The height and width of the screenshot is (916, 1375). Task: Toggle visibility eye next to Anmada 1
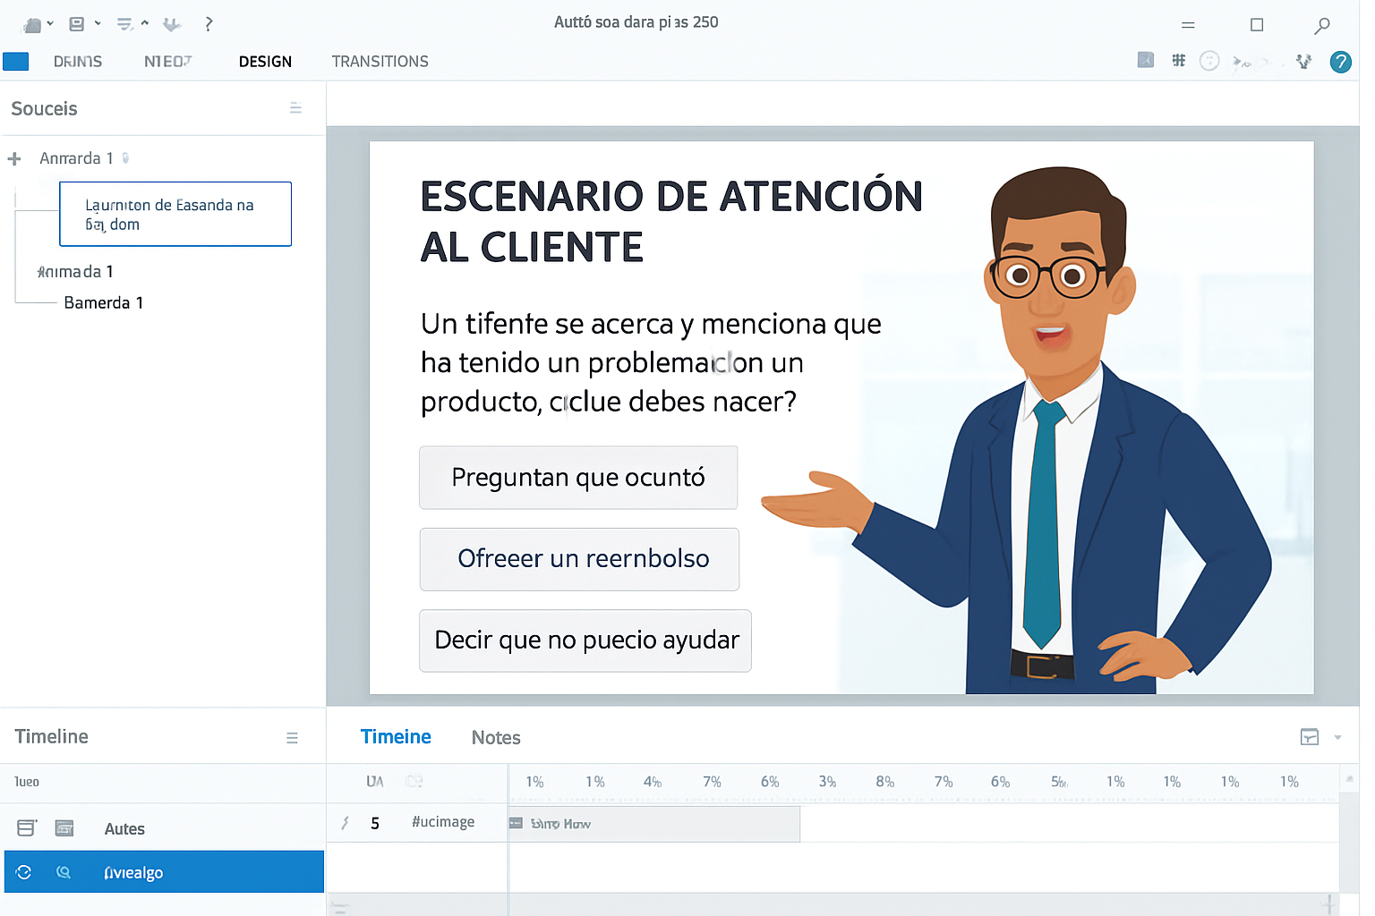(x=125, y=157)
